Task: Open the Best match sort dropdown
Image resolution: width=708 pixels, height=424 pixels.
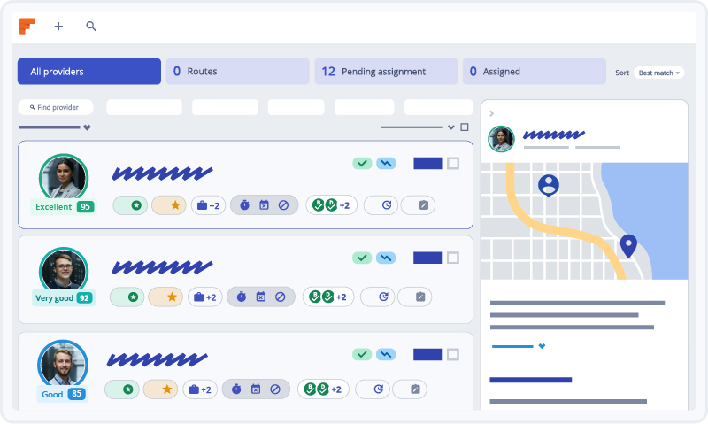Action: click(659, 73)
